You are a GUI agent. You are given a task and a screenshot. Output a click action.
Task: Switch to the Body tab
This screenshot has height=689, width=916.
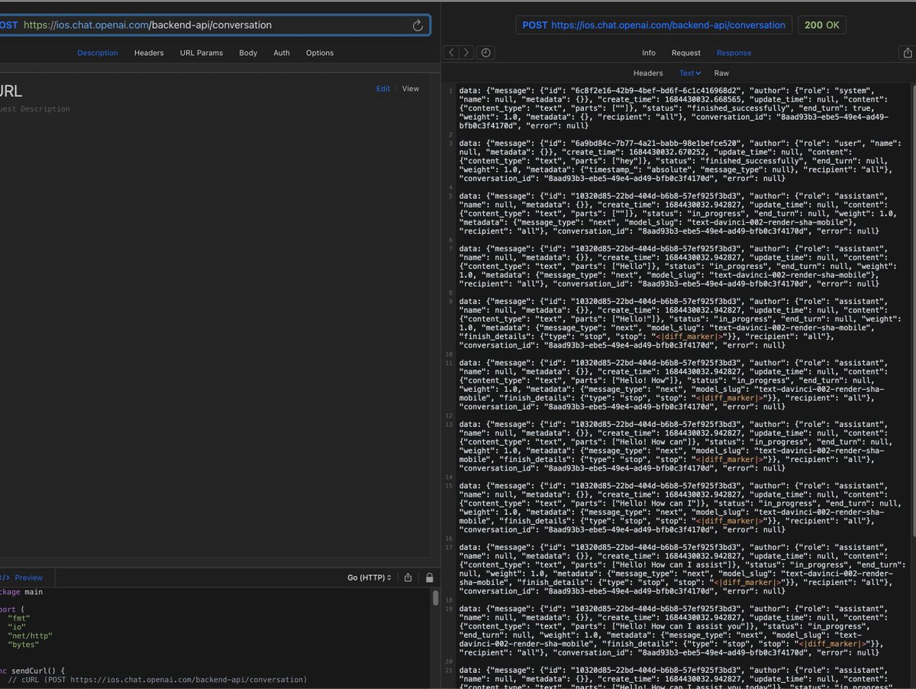(x=248, y=53)
